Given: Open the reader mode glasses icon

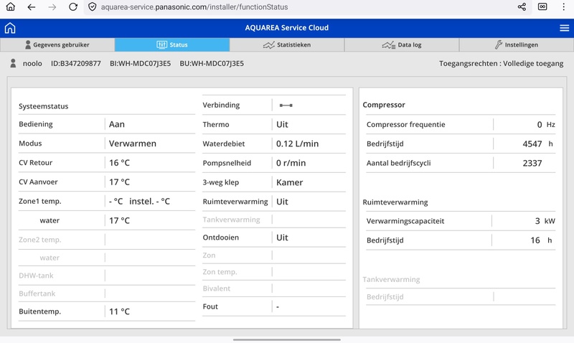Looking at the screenshot, I should click(x=542, y=7).
